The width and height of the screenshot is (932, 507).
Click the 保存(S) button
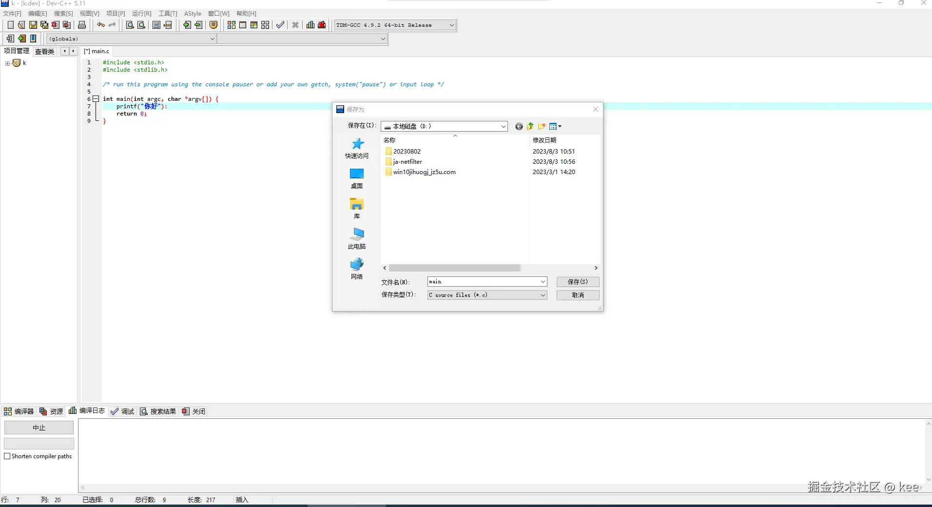coord(578,282)
